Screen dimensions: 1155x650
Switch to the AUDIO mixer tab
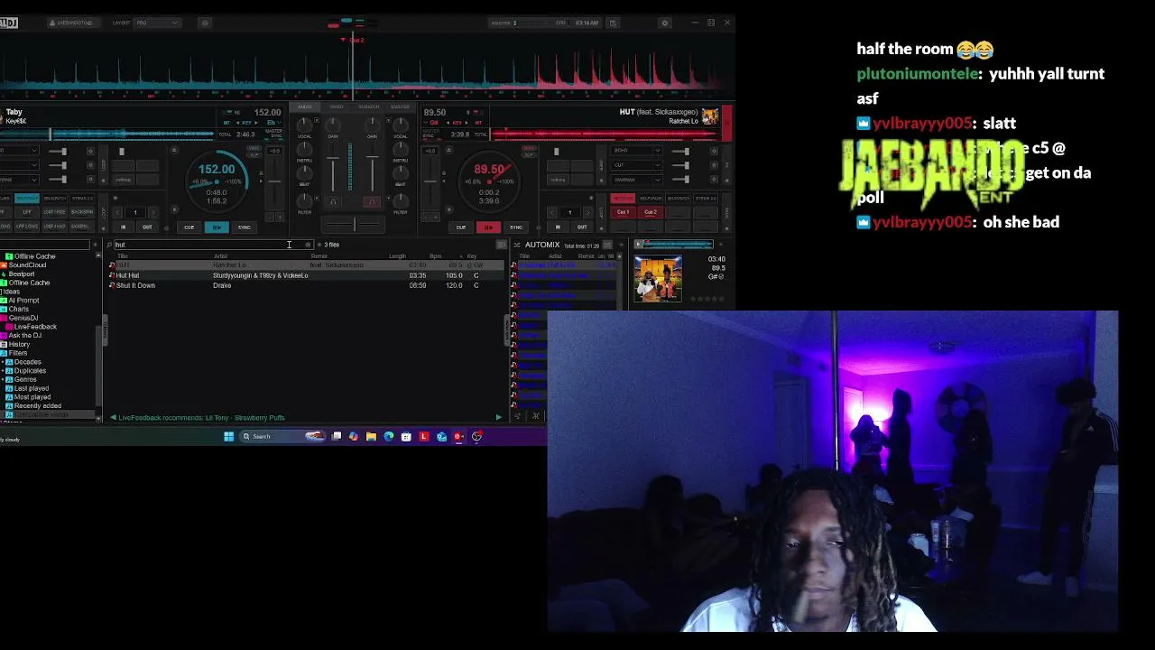coord(305,107)
